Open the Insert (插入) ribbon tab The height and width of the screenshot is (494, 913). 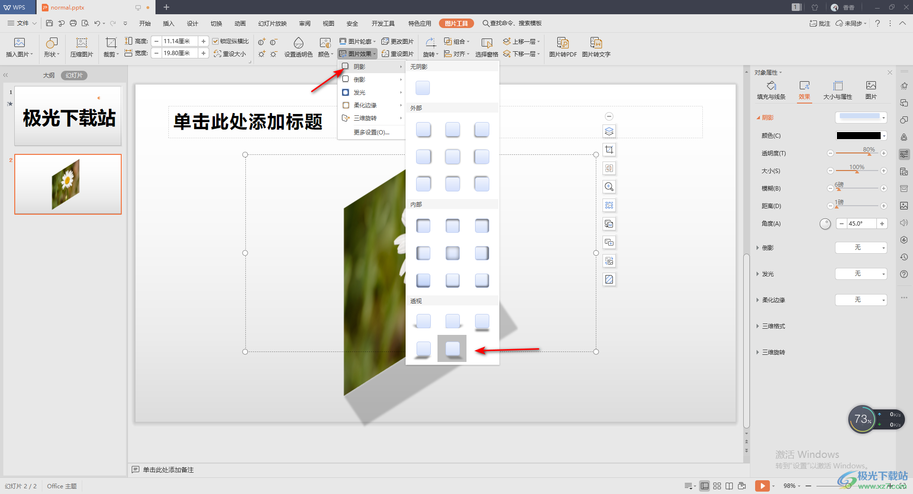168,23
